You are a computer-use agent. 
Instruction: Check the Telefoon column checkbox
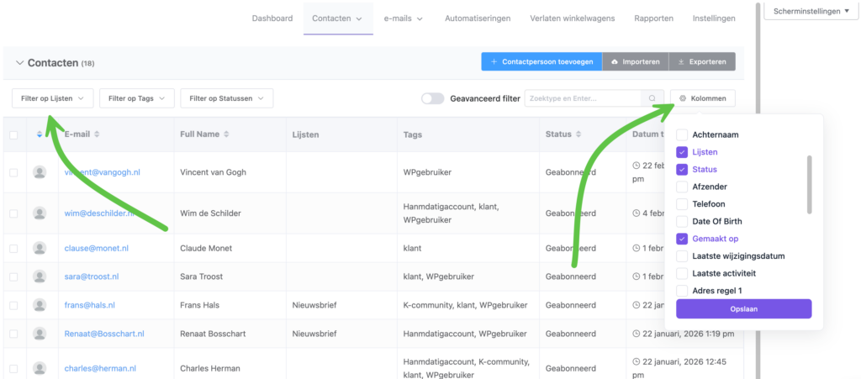point(682,204)
